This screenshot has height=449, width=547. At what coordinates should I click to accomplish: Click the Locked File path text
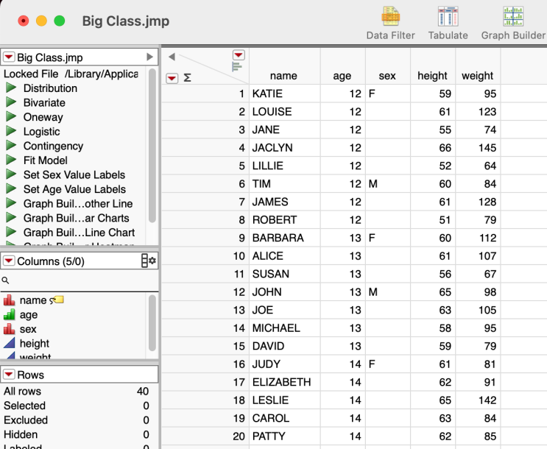point(71,74)
